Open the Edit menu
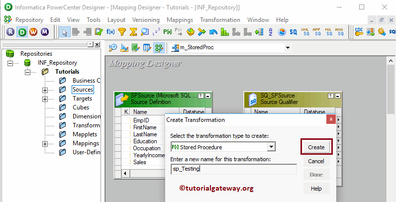This screenshot has width=396, height=202. coord(55,20)
